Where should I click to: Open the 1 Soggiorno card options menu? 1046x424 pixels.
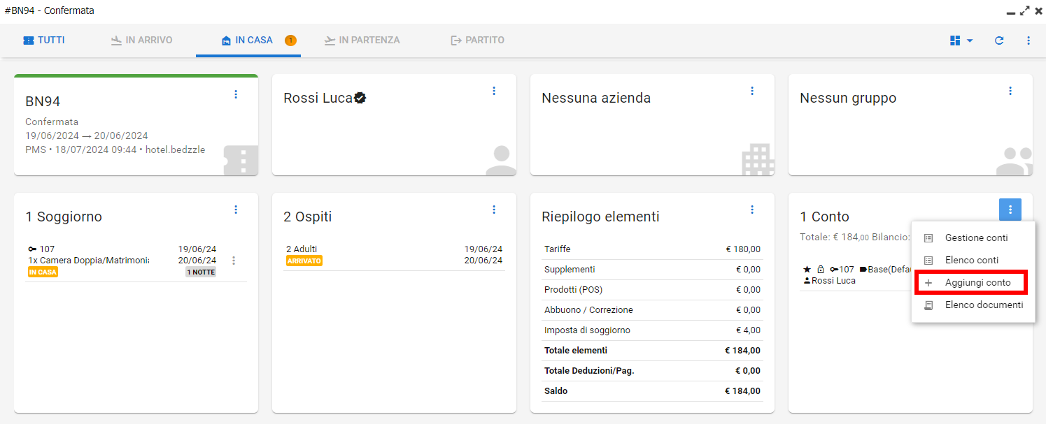tap(236, 210)
